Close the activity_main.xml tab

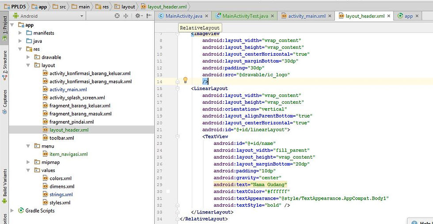tap(330, 16)
